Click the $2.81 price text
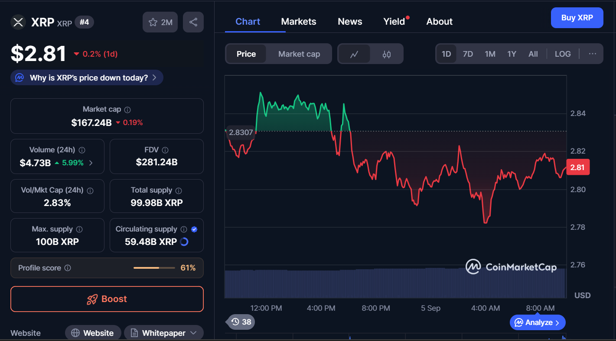 39,54
